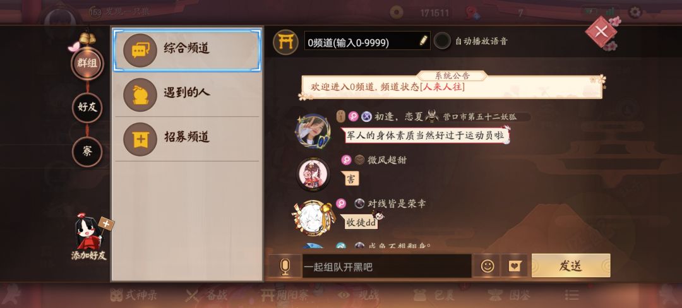
Task: Open 微风超甜 player avatar
Action: tap(313, 174)
